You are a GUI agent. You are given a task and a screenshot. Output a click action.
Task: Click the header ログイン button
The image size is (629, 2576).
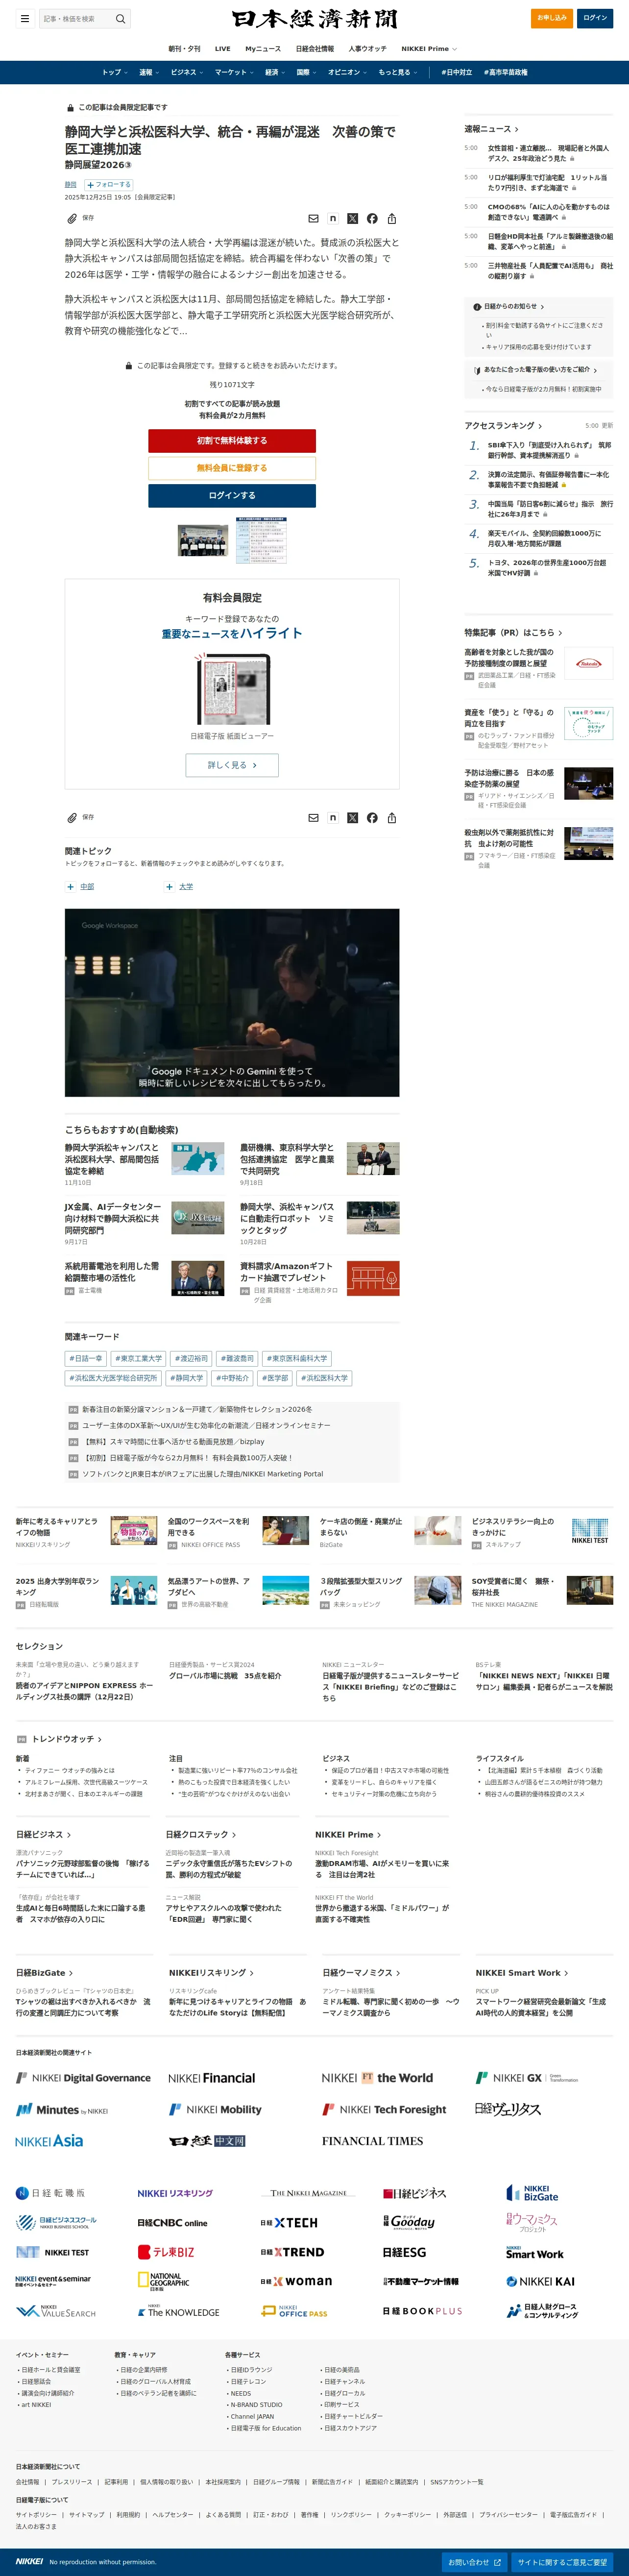tap(595, 18)
